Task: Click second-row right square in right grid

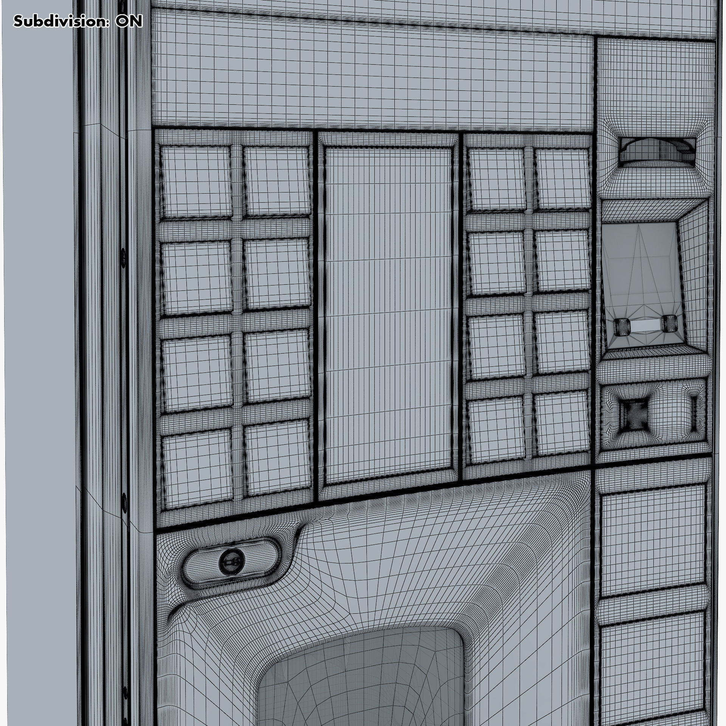Action: 562,261
